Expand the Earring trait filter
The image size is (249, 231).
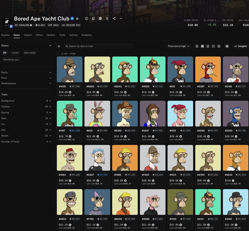tap(26, 113)
